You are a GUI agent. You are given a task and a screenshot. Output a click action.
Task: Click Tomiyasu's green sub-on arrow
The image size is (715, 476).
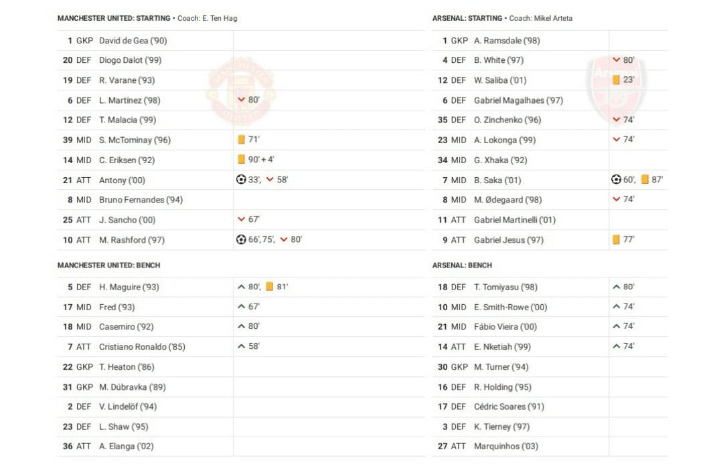pos(616,287)
